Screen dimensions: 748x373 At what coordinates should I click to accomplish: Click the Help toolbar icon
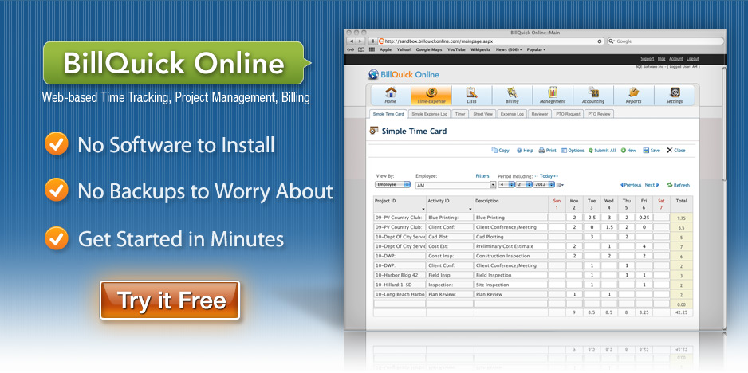(519, 151)
